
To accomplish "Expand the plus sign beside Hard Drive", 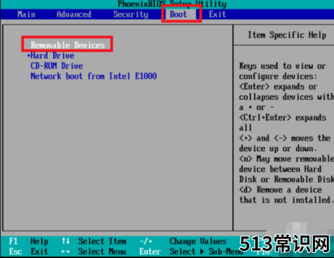I will (29, 56).
